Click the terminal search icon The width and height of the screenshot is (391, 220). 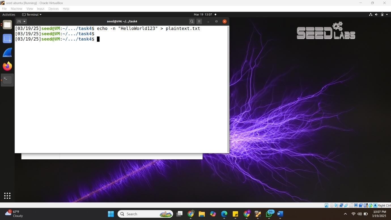192,21
